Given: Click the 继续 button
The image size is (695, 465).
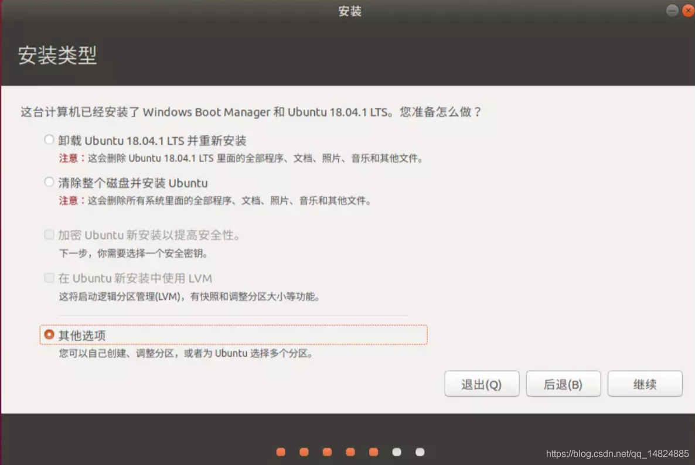Looking at the screenshot, I should 645,384.
